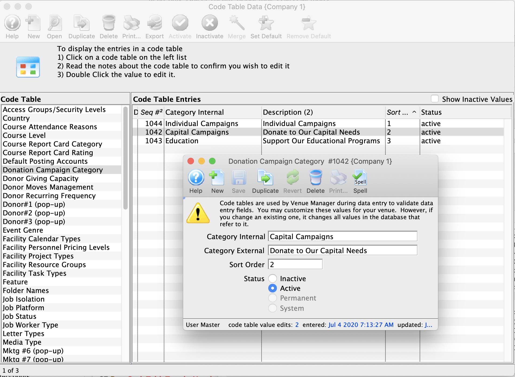Screen dimensions: 515x377
Task: Click into the Sort Order field
Action: (295, 264)
